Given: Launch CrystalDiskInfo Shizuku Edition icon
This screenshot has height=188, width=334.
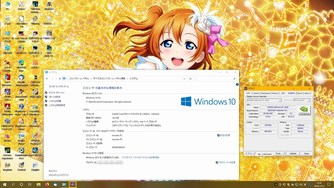Looking at the screenshot, I should [35, 110].
